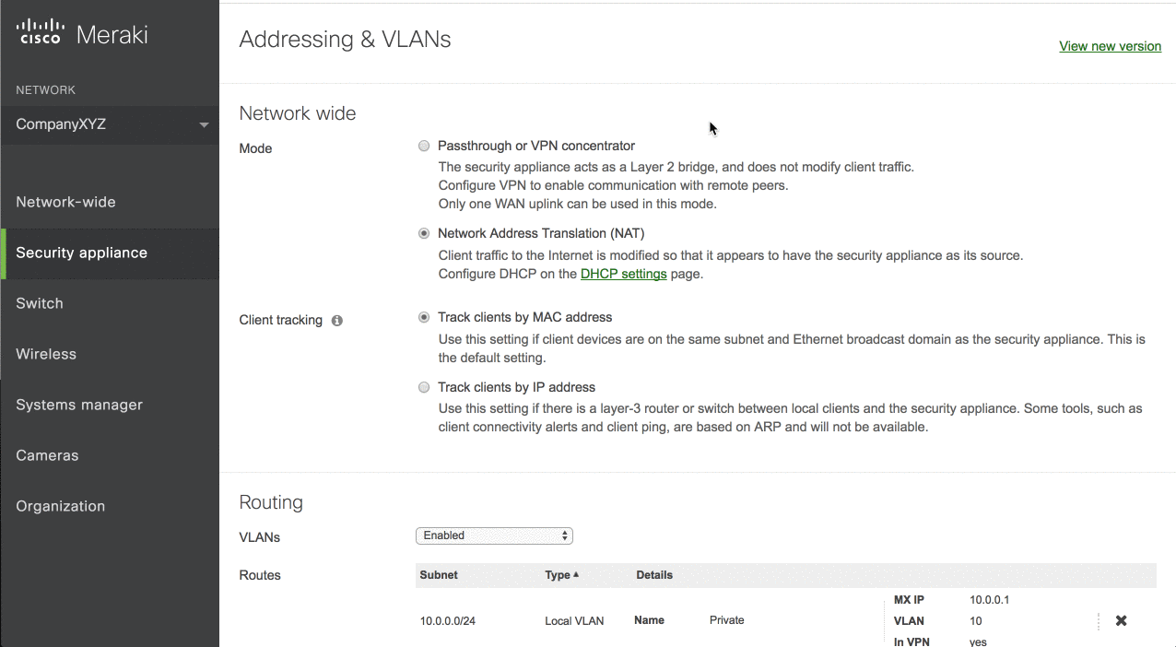Click the View new version link
This screenshot has width=1176, height=647.
point(1110,45)
